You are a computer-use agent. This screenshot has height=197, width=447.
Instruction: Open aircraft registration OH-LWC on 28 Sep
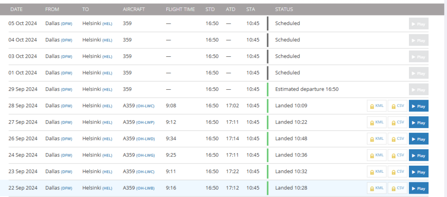click(146, 106)
